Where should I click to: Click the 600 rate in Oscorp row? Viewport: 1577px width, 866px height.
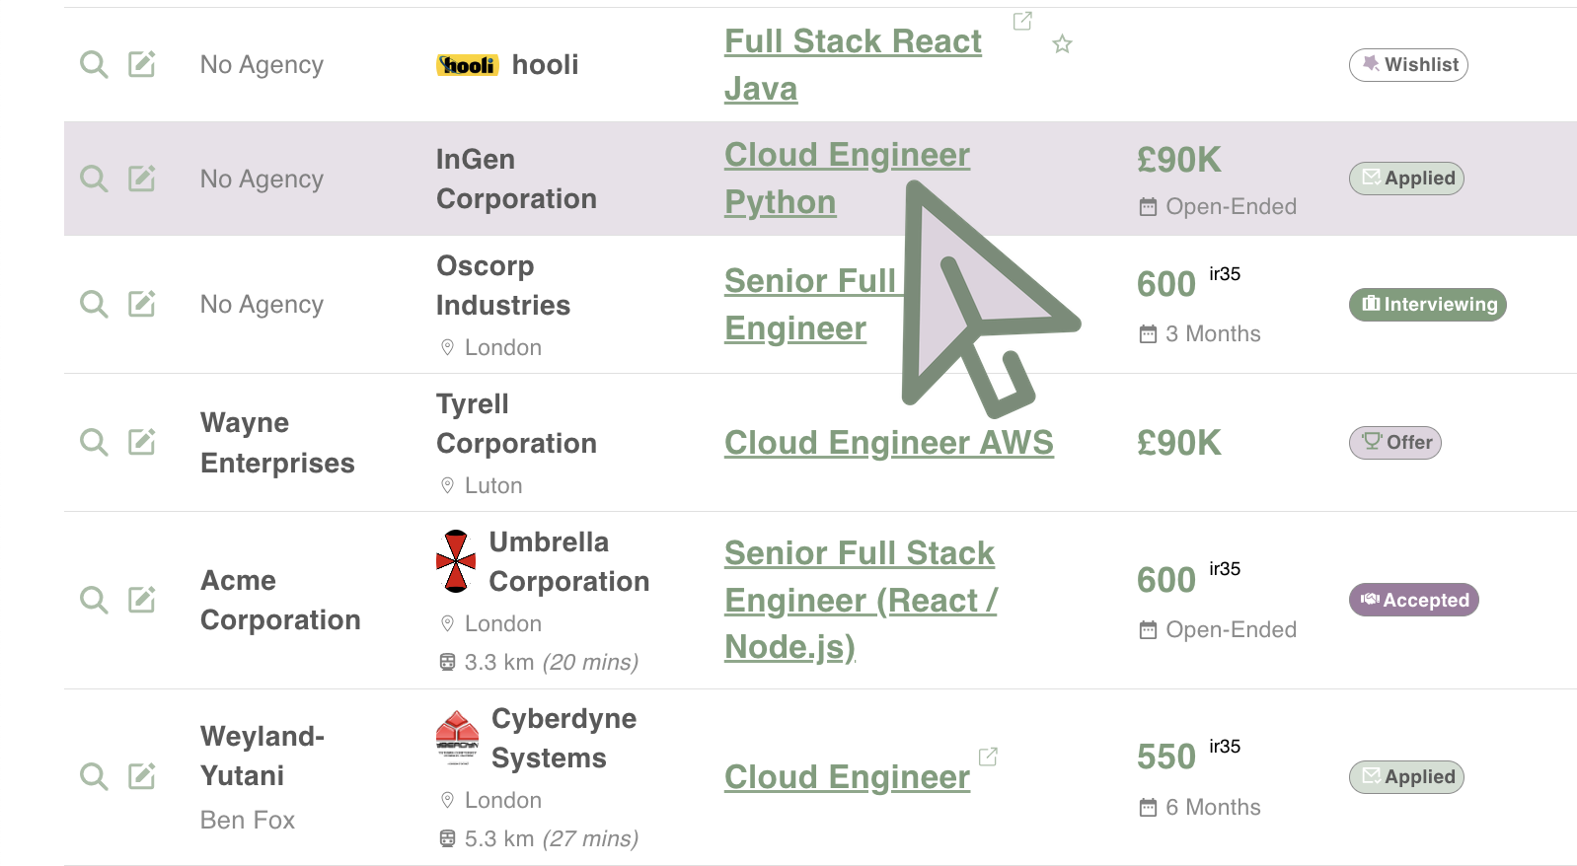coord(1166,284)
